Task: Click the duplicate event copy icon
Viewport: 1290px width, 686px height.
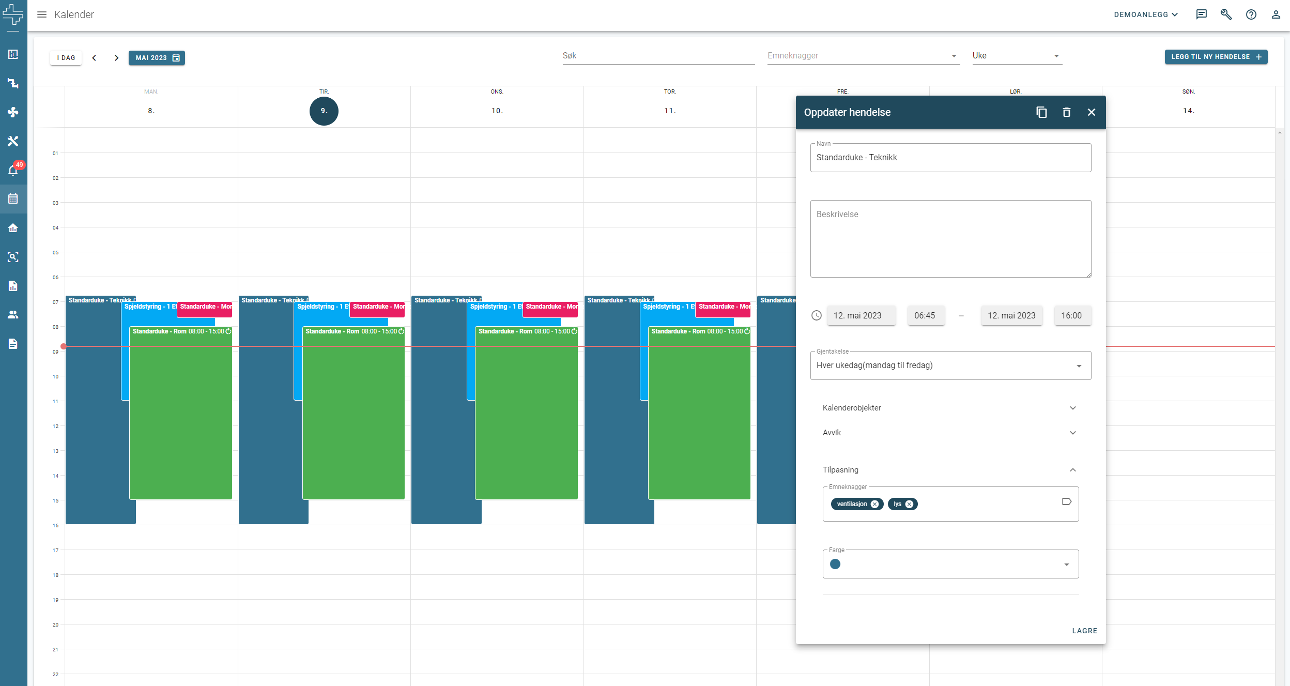Action: click(x=1041, y=112)
